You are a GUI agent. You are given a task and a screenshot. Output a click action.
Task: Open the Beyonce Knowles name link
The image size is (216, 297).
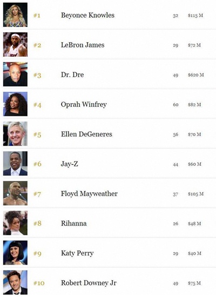[x=87, y=15]
